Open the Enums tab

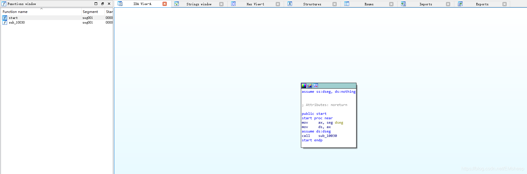pyautogui.click(x=369, y=4)
